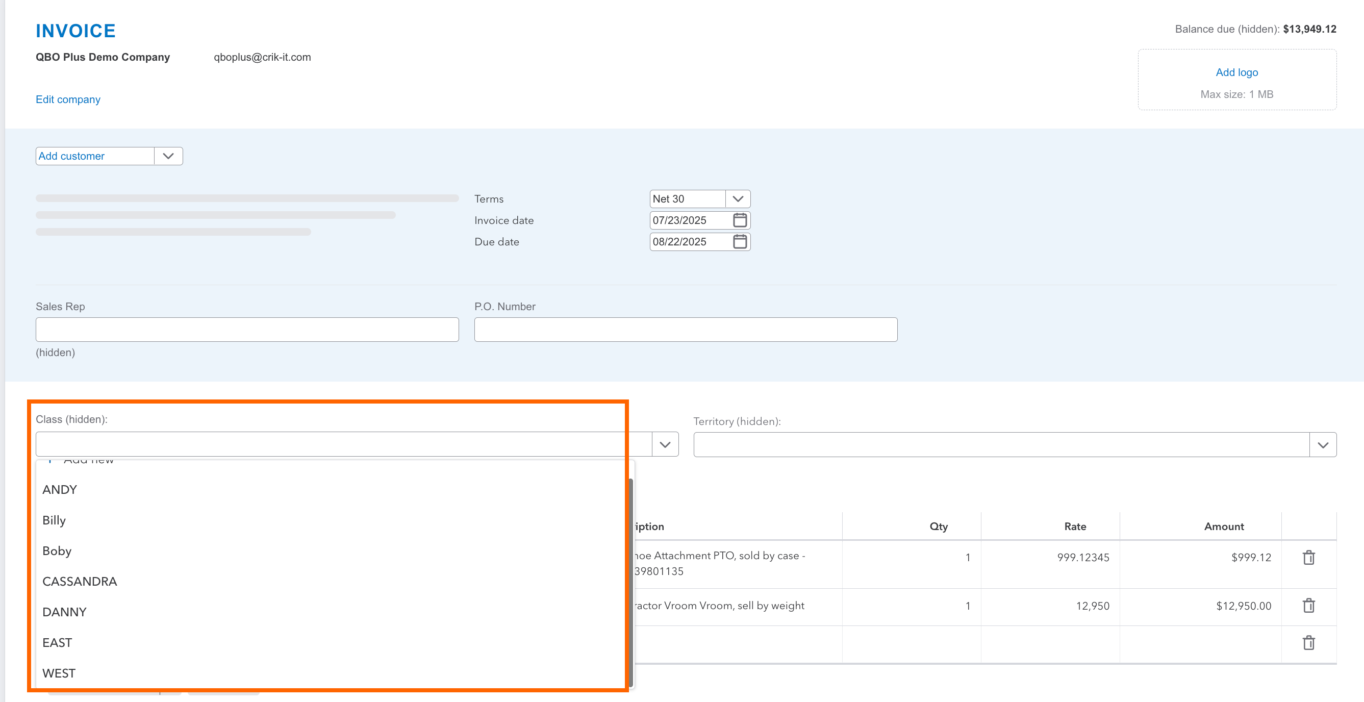Select DANNY from the class list
Viewport: 1364px width, 702px height.
point(64,612)
